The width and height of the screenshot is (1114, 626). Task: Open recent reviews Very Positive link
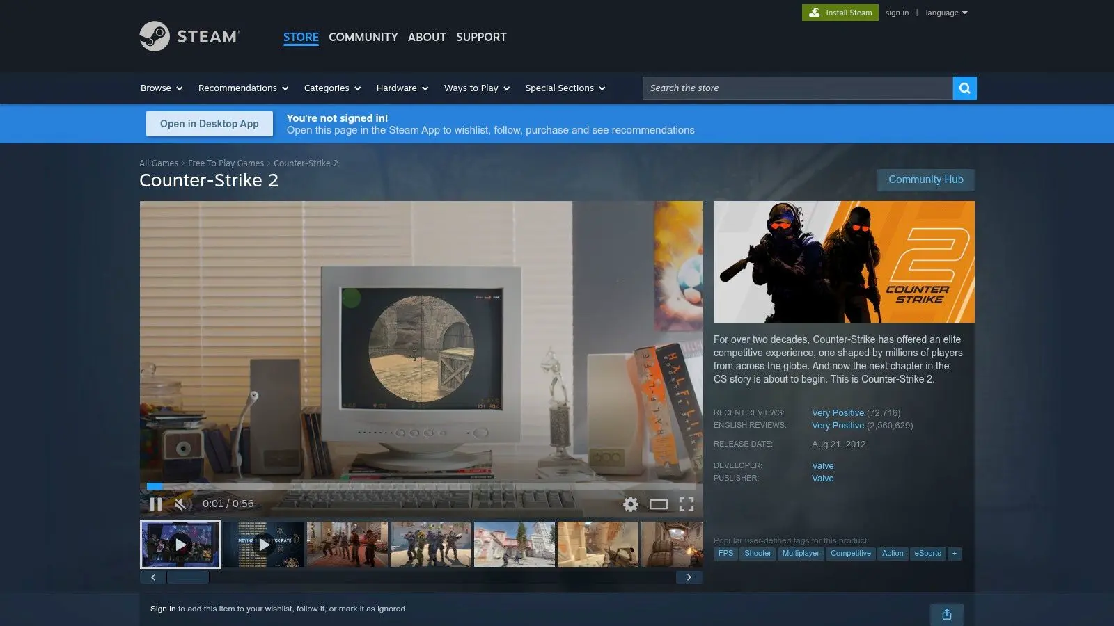point(838,413)
